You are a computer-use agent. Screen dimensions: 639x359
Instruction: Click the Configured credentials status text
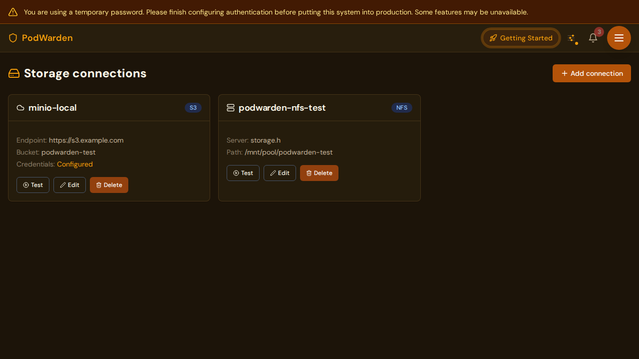point(75,164)
